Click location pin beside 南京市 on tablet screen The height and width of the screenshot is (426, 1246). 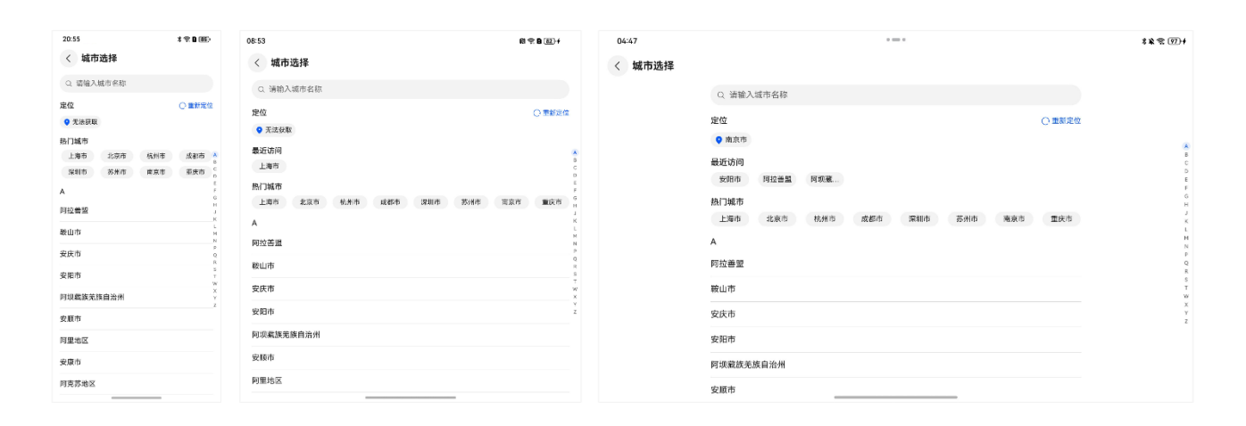(x=719, y=140)
